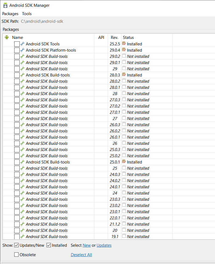215x264 pixels.
Task: Check the Android SDK Platform-tools checkbox
Action: pos(17,50)
